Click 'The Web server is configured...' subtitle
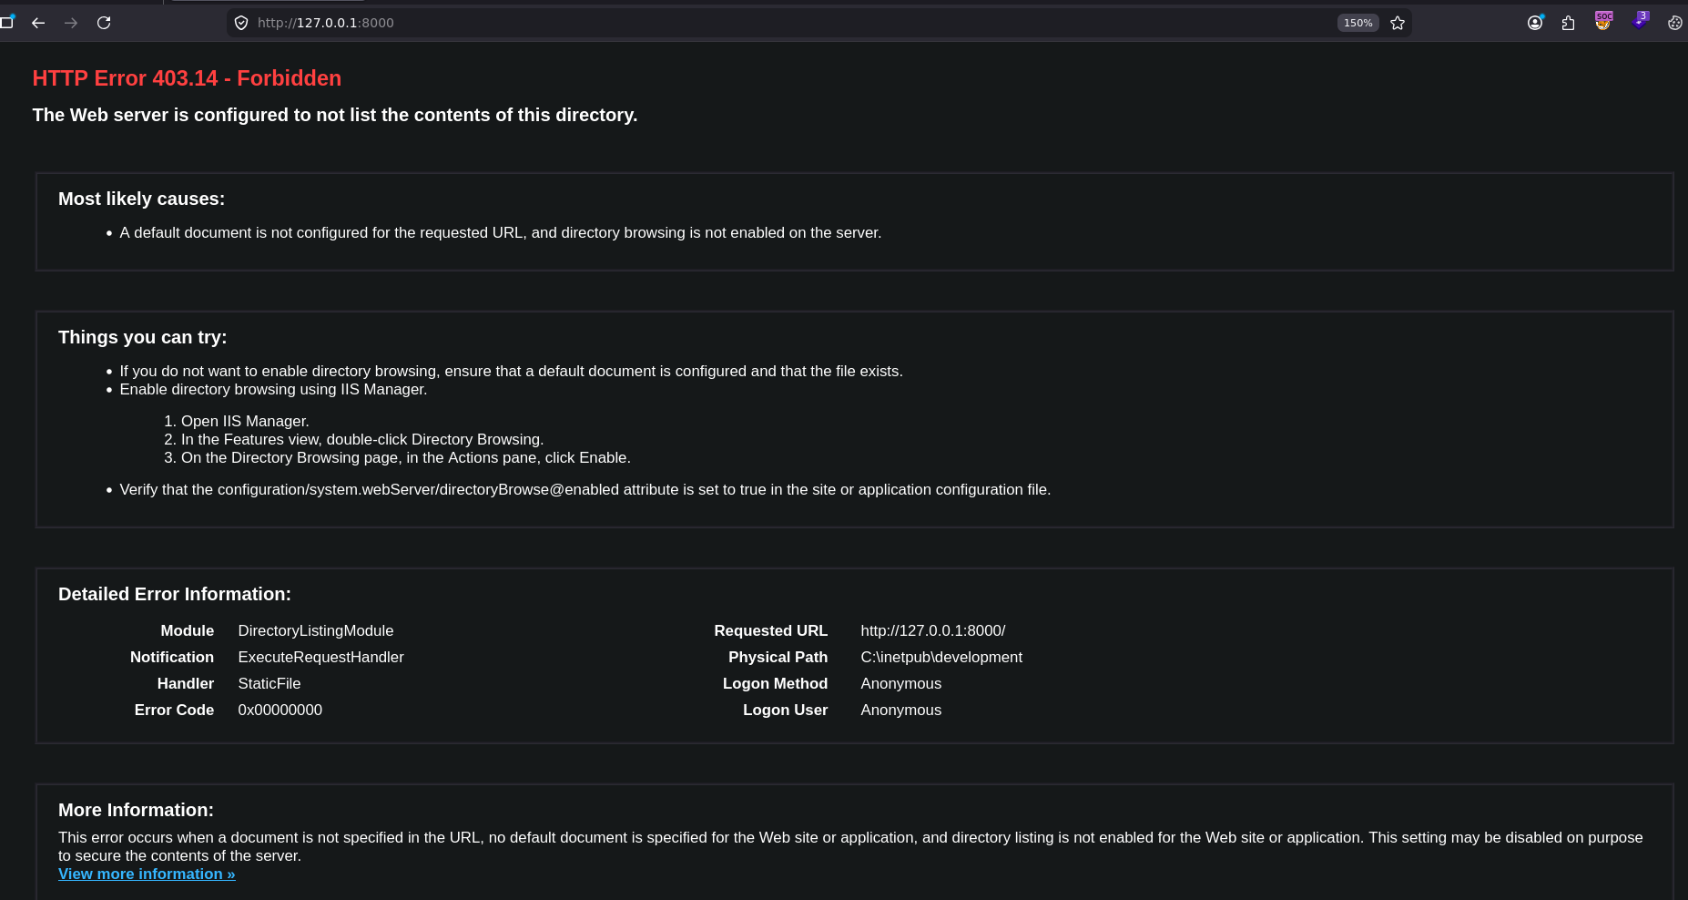The image size is (1688, 900). (335, 115)
